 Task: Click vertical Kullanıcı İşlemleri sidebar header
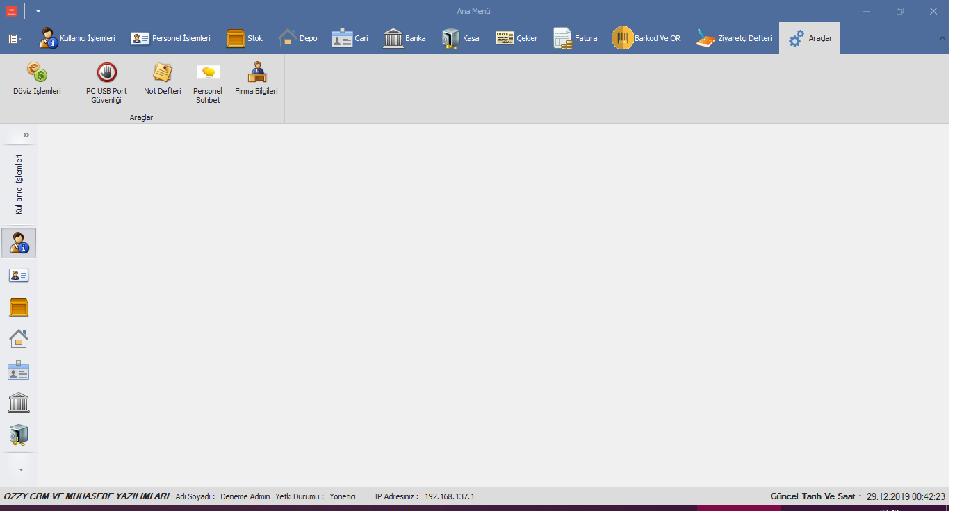tap(19, 184)
